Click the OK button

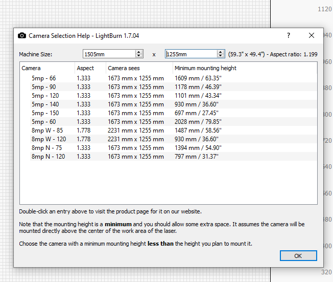pyautogui.click(x=298, y=255)
